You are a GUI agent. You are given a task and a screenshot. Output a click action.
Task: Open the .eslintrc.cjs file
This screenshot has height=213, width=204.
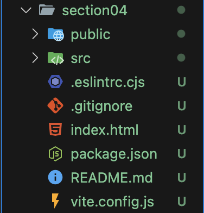108,83
